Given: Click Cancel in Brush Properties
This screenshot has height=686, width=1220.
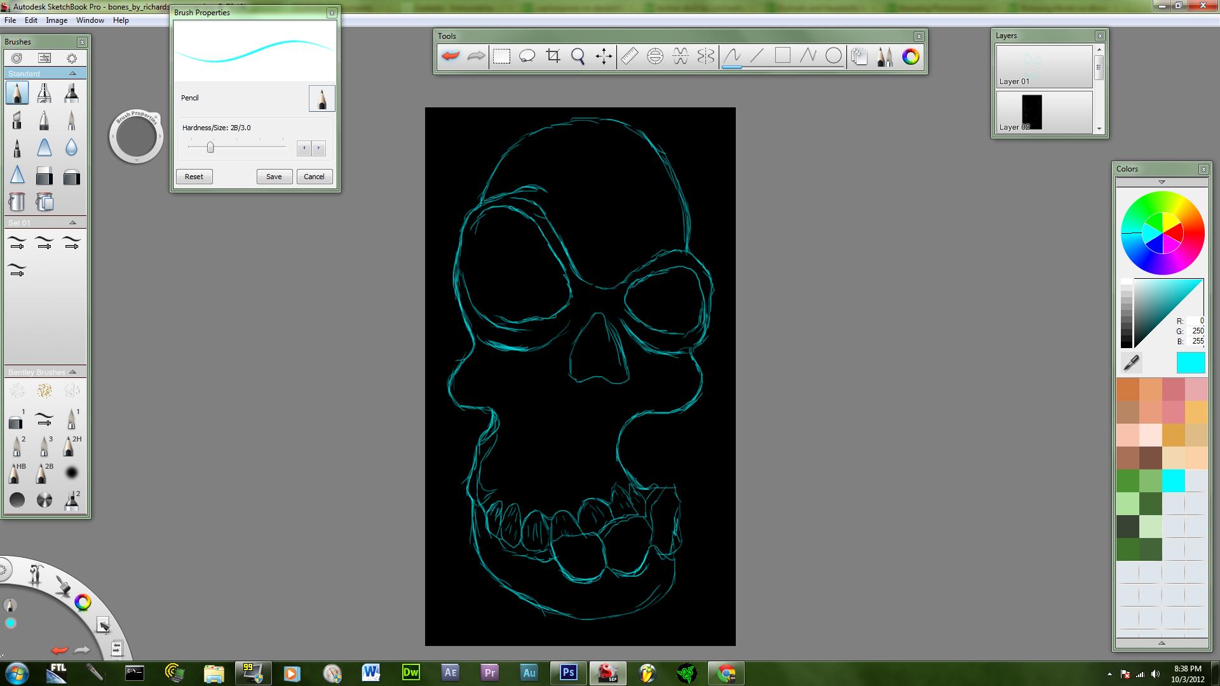Looking at the screenshot, I should pos(314,177).
